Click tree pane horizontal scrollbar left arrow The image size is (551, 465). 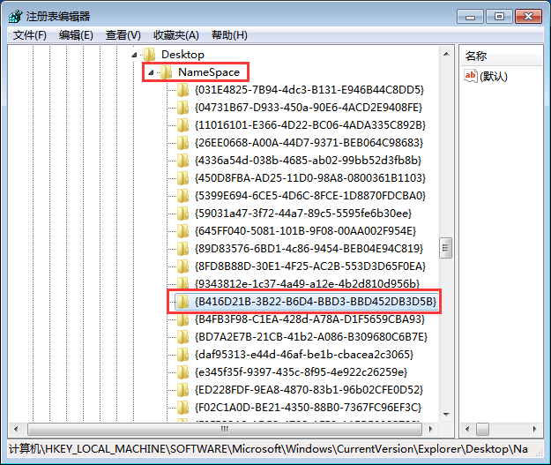coord(16,429)
